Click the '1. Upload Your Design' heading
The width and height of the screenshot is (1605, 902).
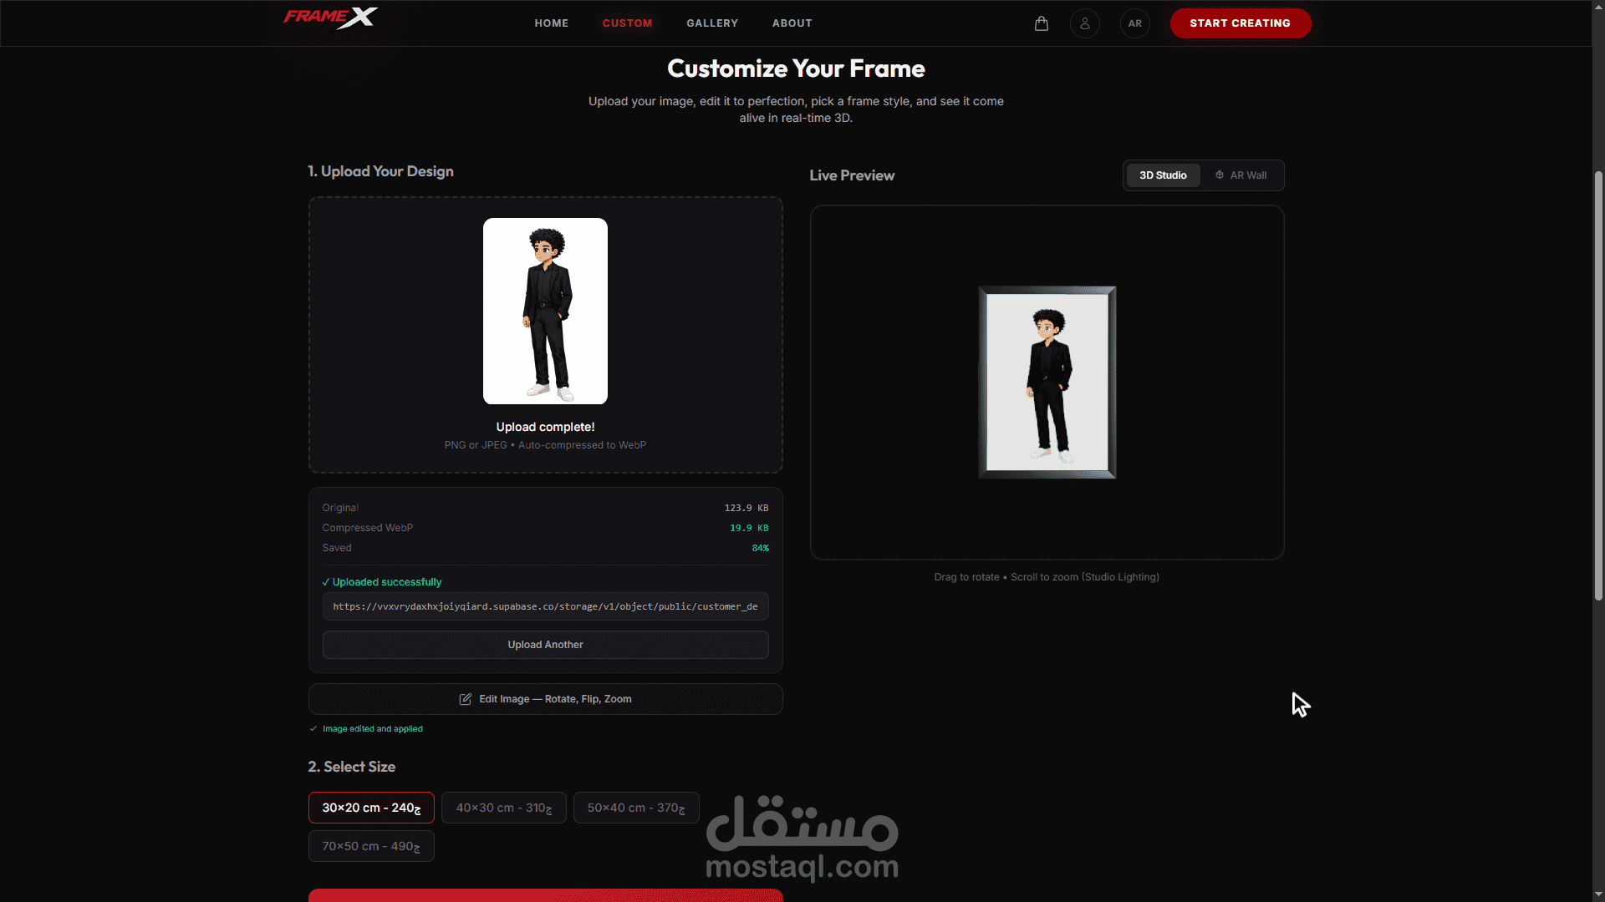(380, 171)
